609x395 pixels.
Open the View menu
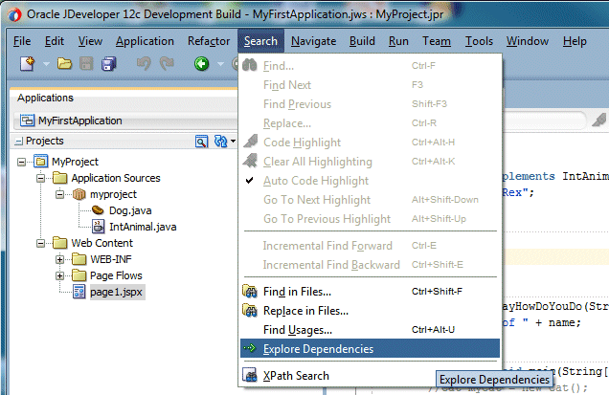90,41
